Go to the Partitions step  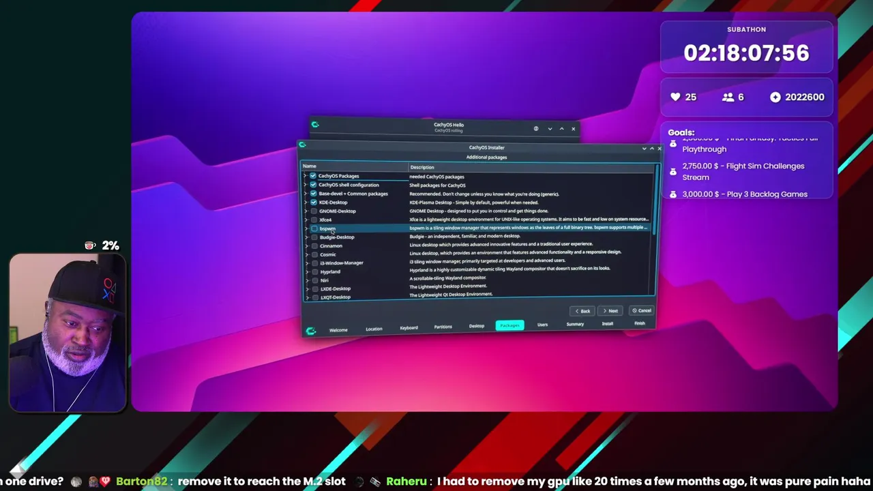(443, 327)
